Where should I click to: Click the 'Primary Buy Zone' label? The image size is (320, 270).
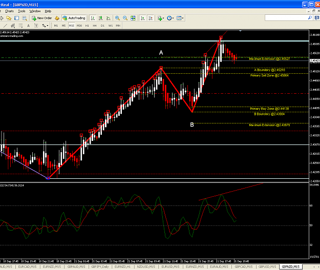(269, 109)
